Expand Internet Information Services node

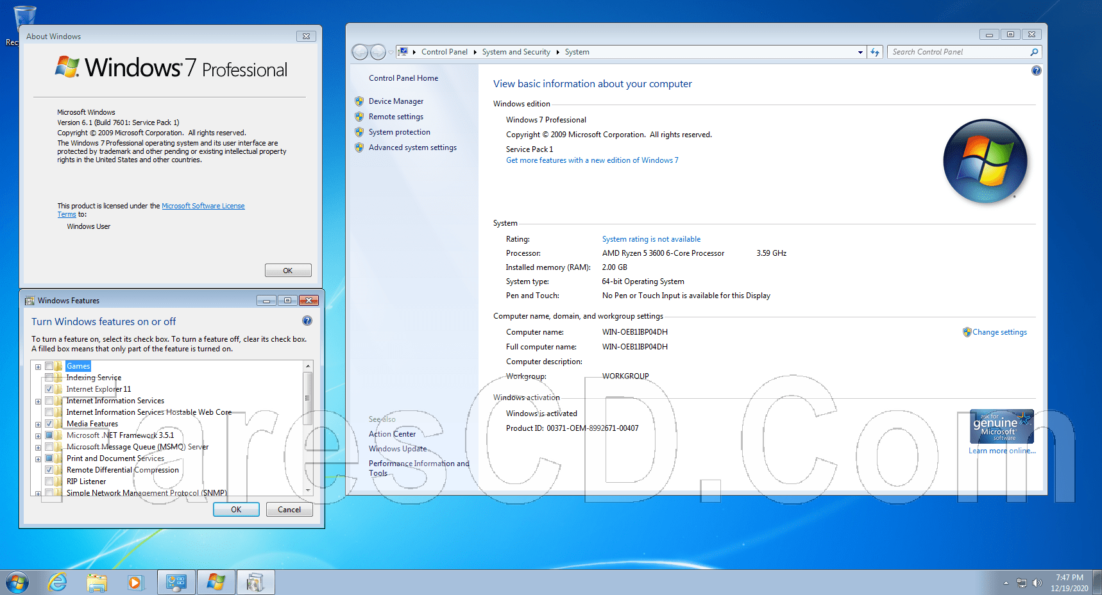(38, 401)
